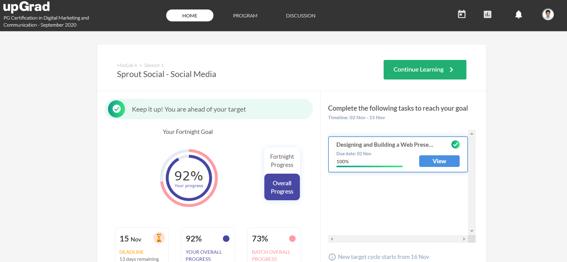Click the Designing and Building a Web Prese... title
Viewport: 567px width, 262px height.
pyautogui.click(x=385, y=145)
